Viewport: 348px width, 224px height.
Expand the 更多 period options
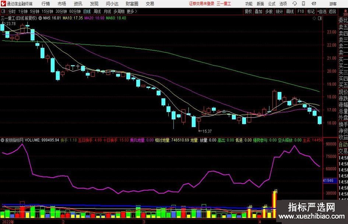132,11
